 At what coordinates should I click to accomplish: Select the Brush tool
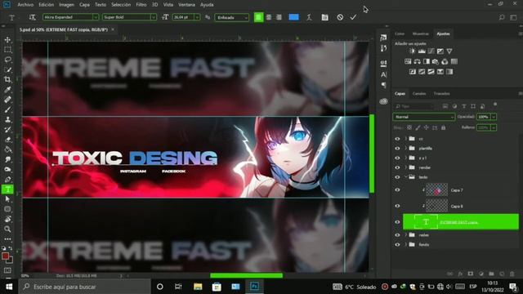tap(7, 109)
